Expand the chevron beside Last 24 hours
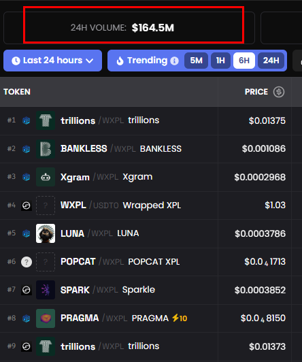This screenshot has width=302, height=362. pos(90,61)
